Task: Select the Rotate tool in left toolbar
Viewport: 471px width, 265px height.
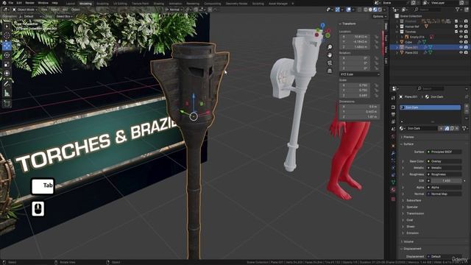Action: pyautogui.click(x=7, y=55)
